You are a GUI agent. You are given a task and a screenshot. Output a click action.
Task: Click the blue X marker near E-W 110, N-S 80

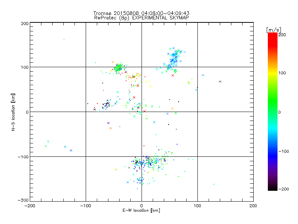coord(203,75)
